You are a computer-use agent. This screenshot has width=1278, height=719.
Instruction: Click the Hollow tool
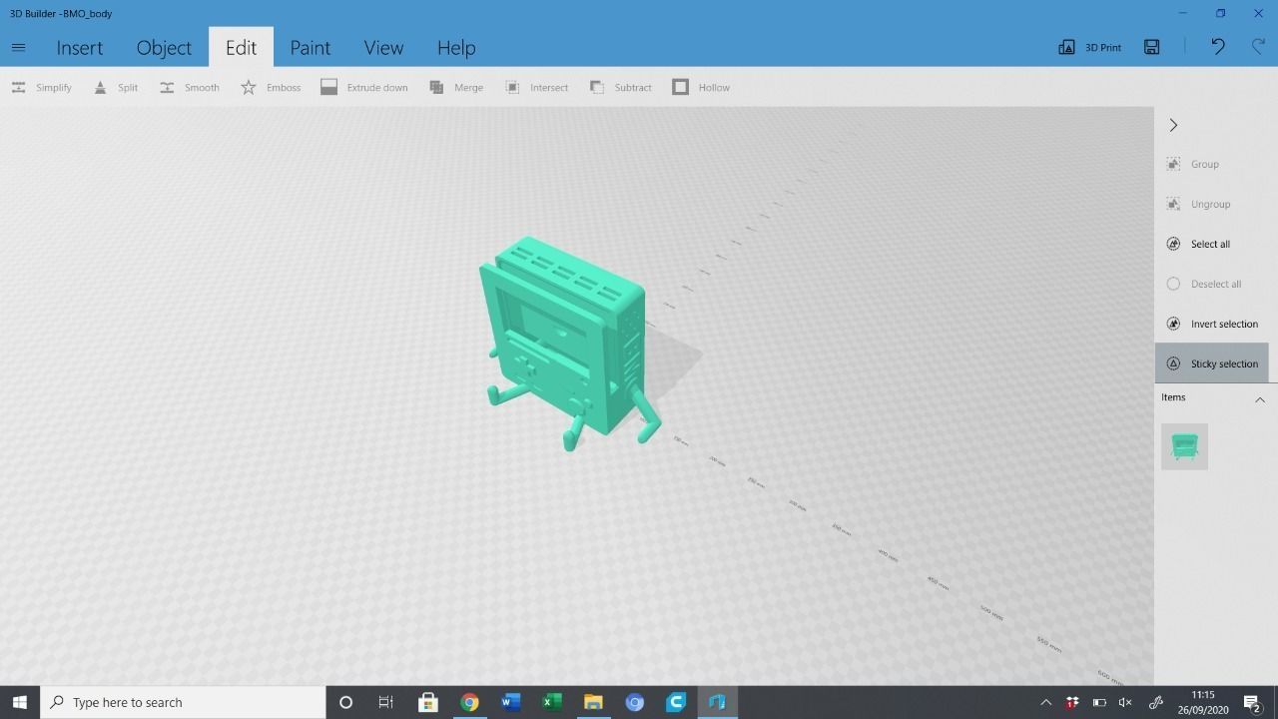click(x=701, y=87)
